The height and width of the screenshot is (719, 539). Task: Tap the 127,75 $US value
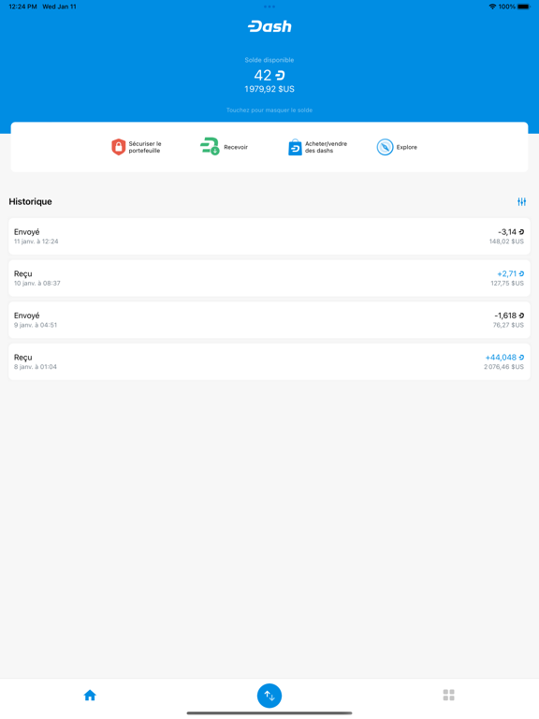point(507,283)
